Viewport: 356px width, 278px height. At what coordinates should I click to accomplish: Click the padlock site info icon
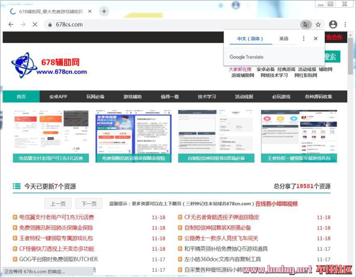(x=50, y=24)
